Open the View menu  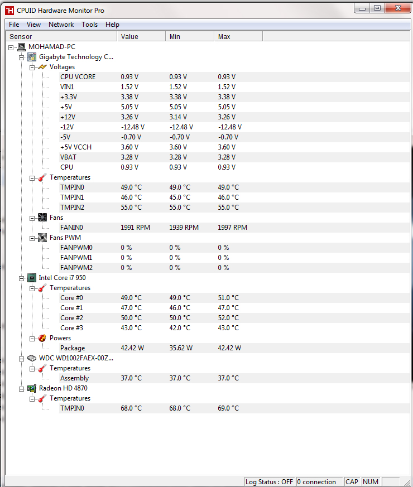click(33, 25)
